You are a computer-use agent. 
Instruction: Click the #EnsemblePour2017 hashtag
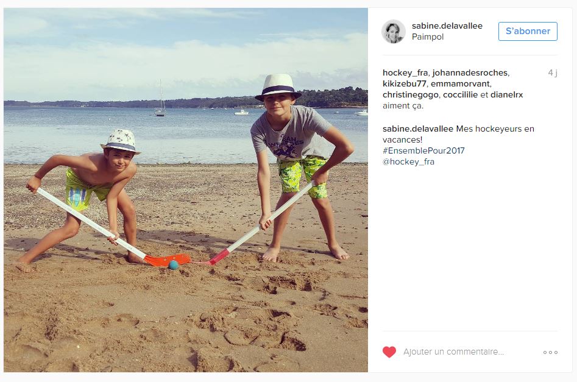[423, 150]
